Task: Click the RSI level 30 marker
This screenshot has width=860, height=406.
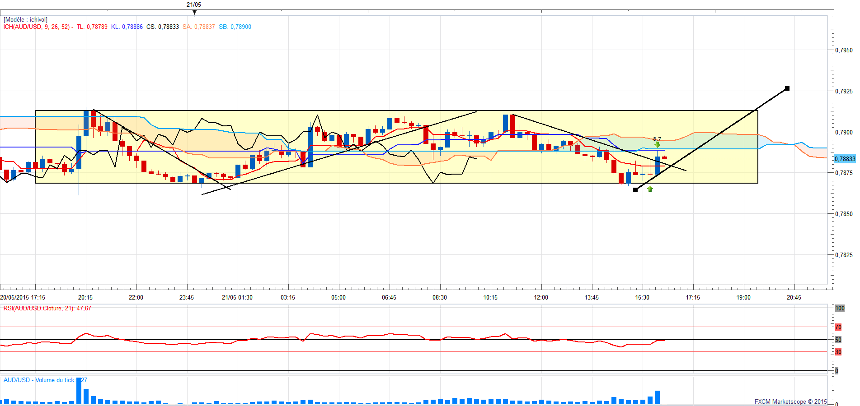Action: [838, 352]
